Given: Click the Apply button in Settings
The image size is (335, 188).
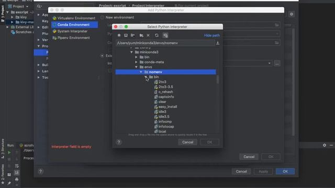Looking at the screenshot, I should click(x=263, y=171).
